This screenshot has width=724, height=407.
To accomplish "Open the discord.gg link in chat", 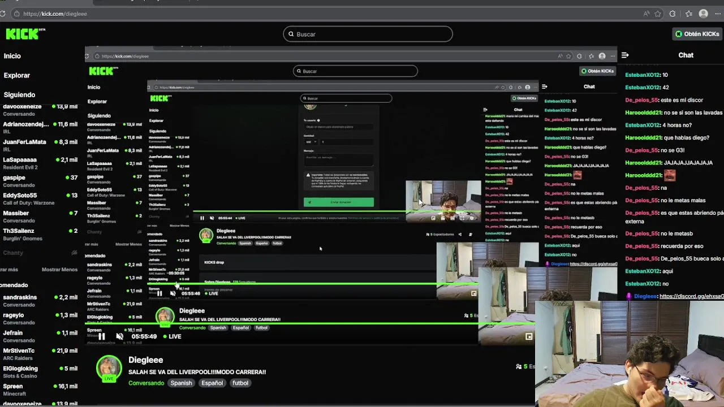I will 691,296.
